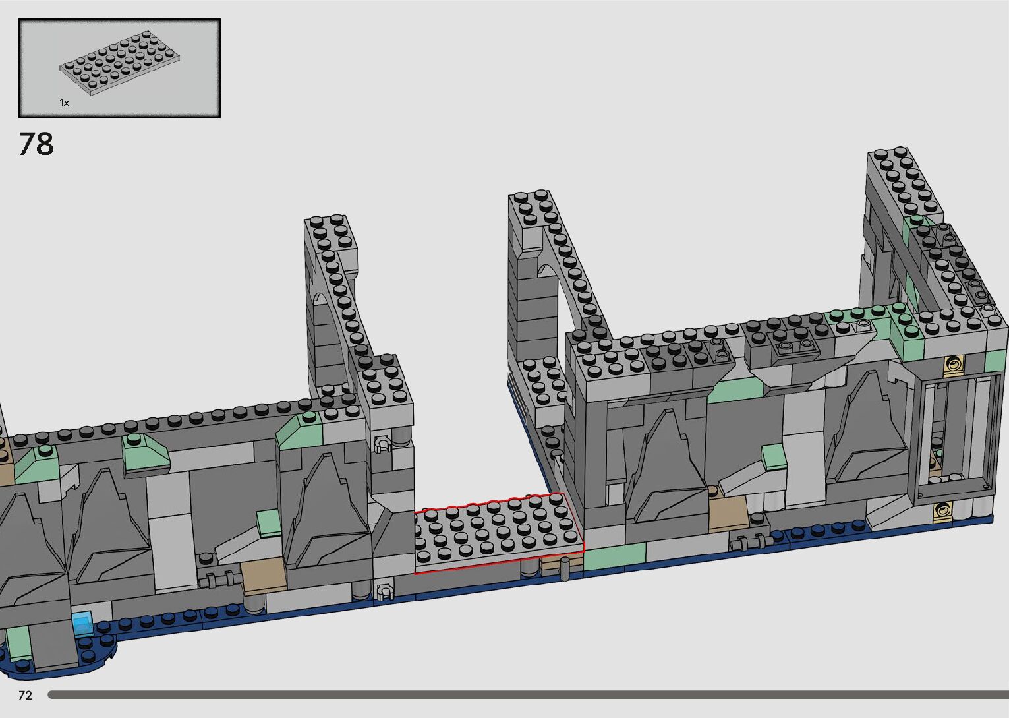Click the step number 78
This screenshot has height=718, width=1009.
coord(36,144)
